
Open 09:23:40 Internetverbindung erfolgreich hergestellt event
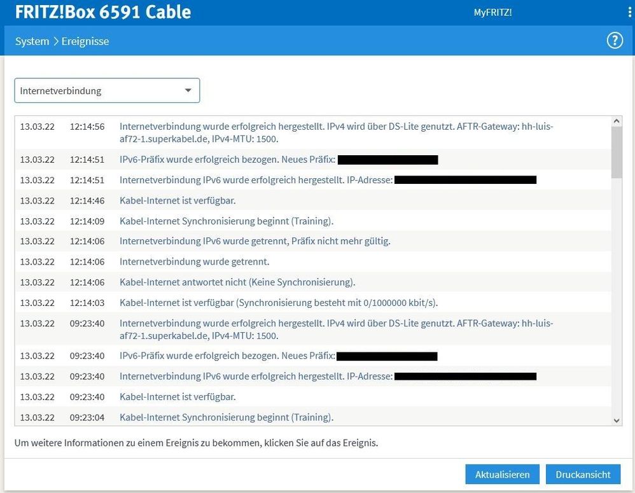pyautogui.click(x=313, y=330)
